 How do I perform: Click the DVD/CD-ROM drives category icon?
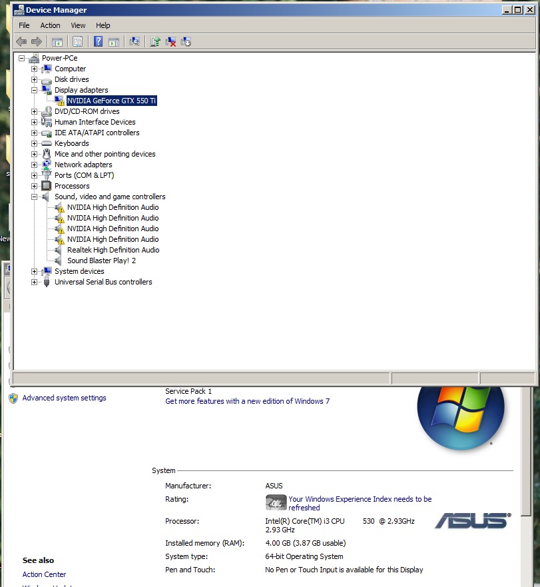[47, 111]
